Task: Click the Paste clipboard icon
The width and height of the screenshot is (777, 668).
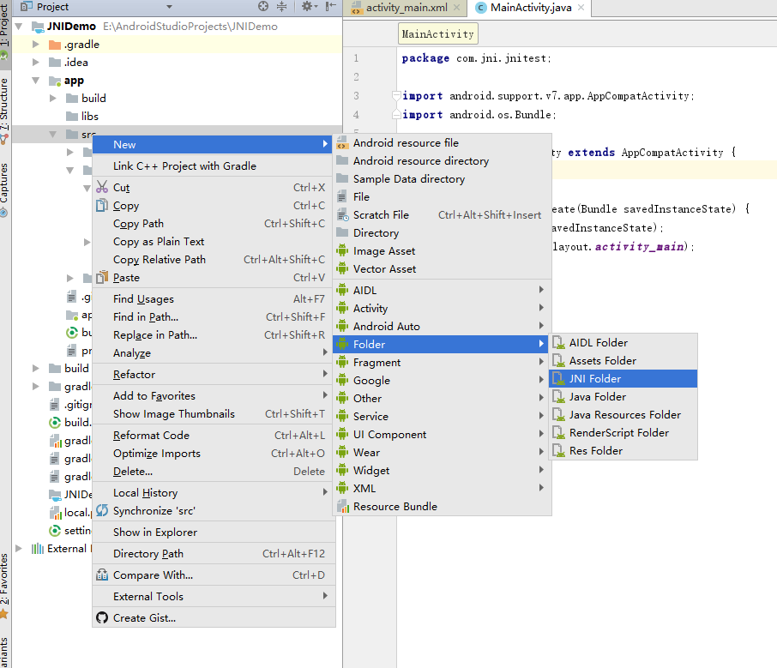Action: coord(102,278)
